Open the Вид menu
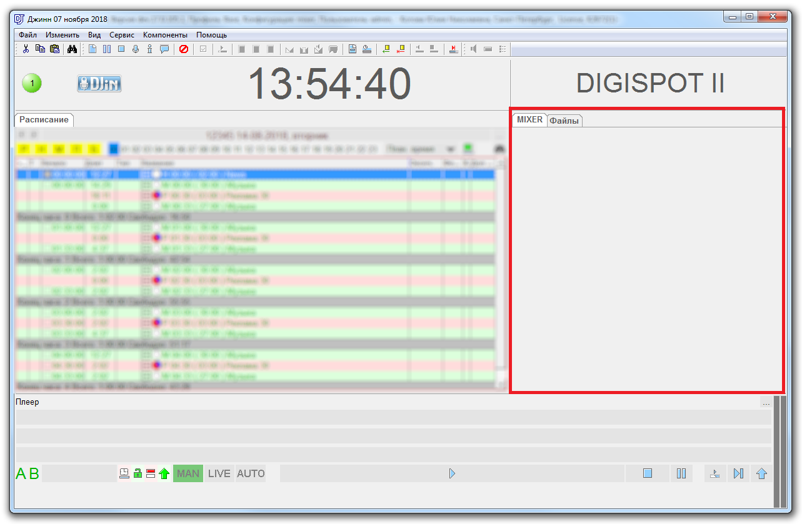The width and height of the screenshot is (802, 524). click(x=94, y=35)
